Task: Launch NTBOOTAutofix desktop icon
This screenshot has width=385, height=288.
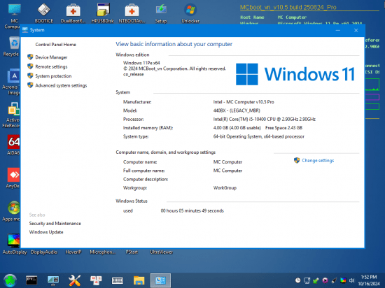Action: click(x=132, y=13)
